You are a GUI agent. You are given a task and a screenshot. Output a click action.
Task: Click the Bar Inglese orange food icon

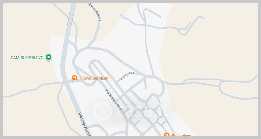pyautogui.click(x=167, y=135)
